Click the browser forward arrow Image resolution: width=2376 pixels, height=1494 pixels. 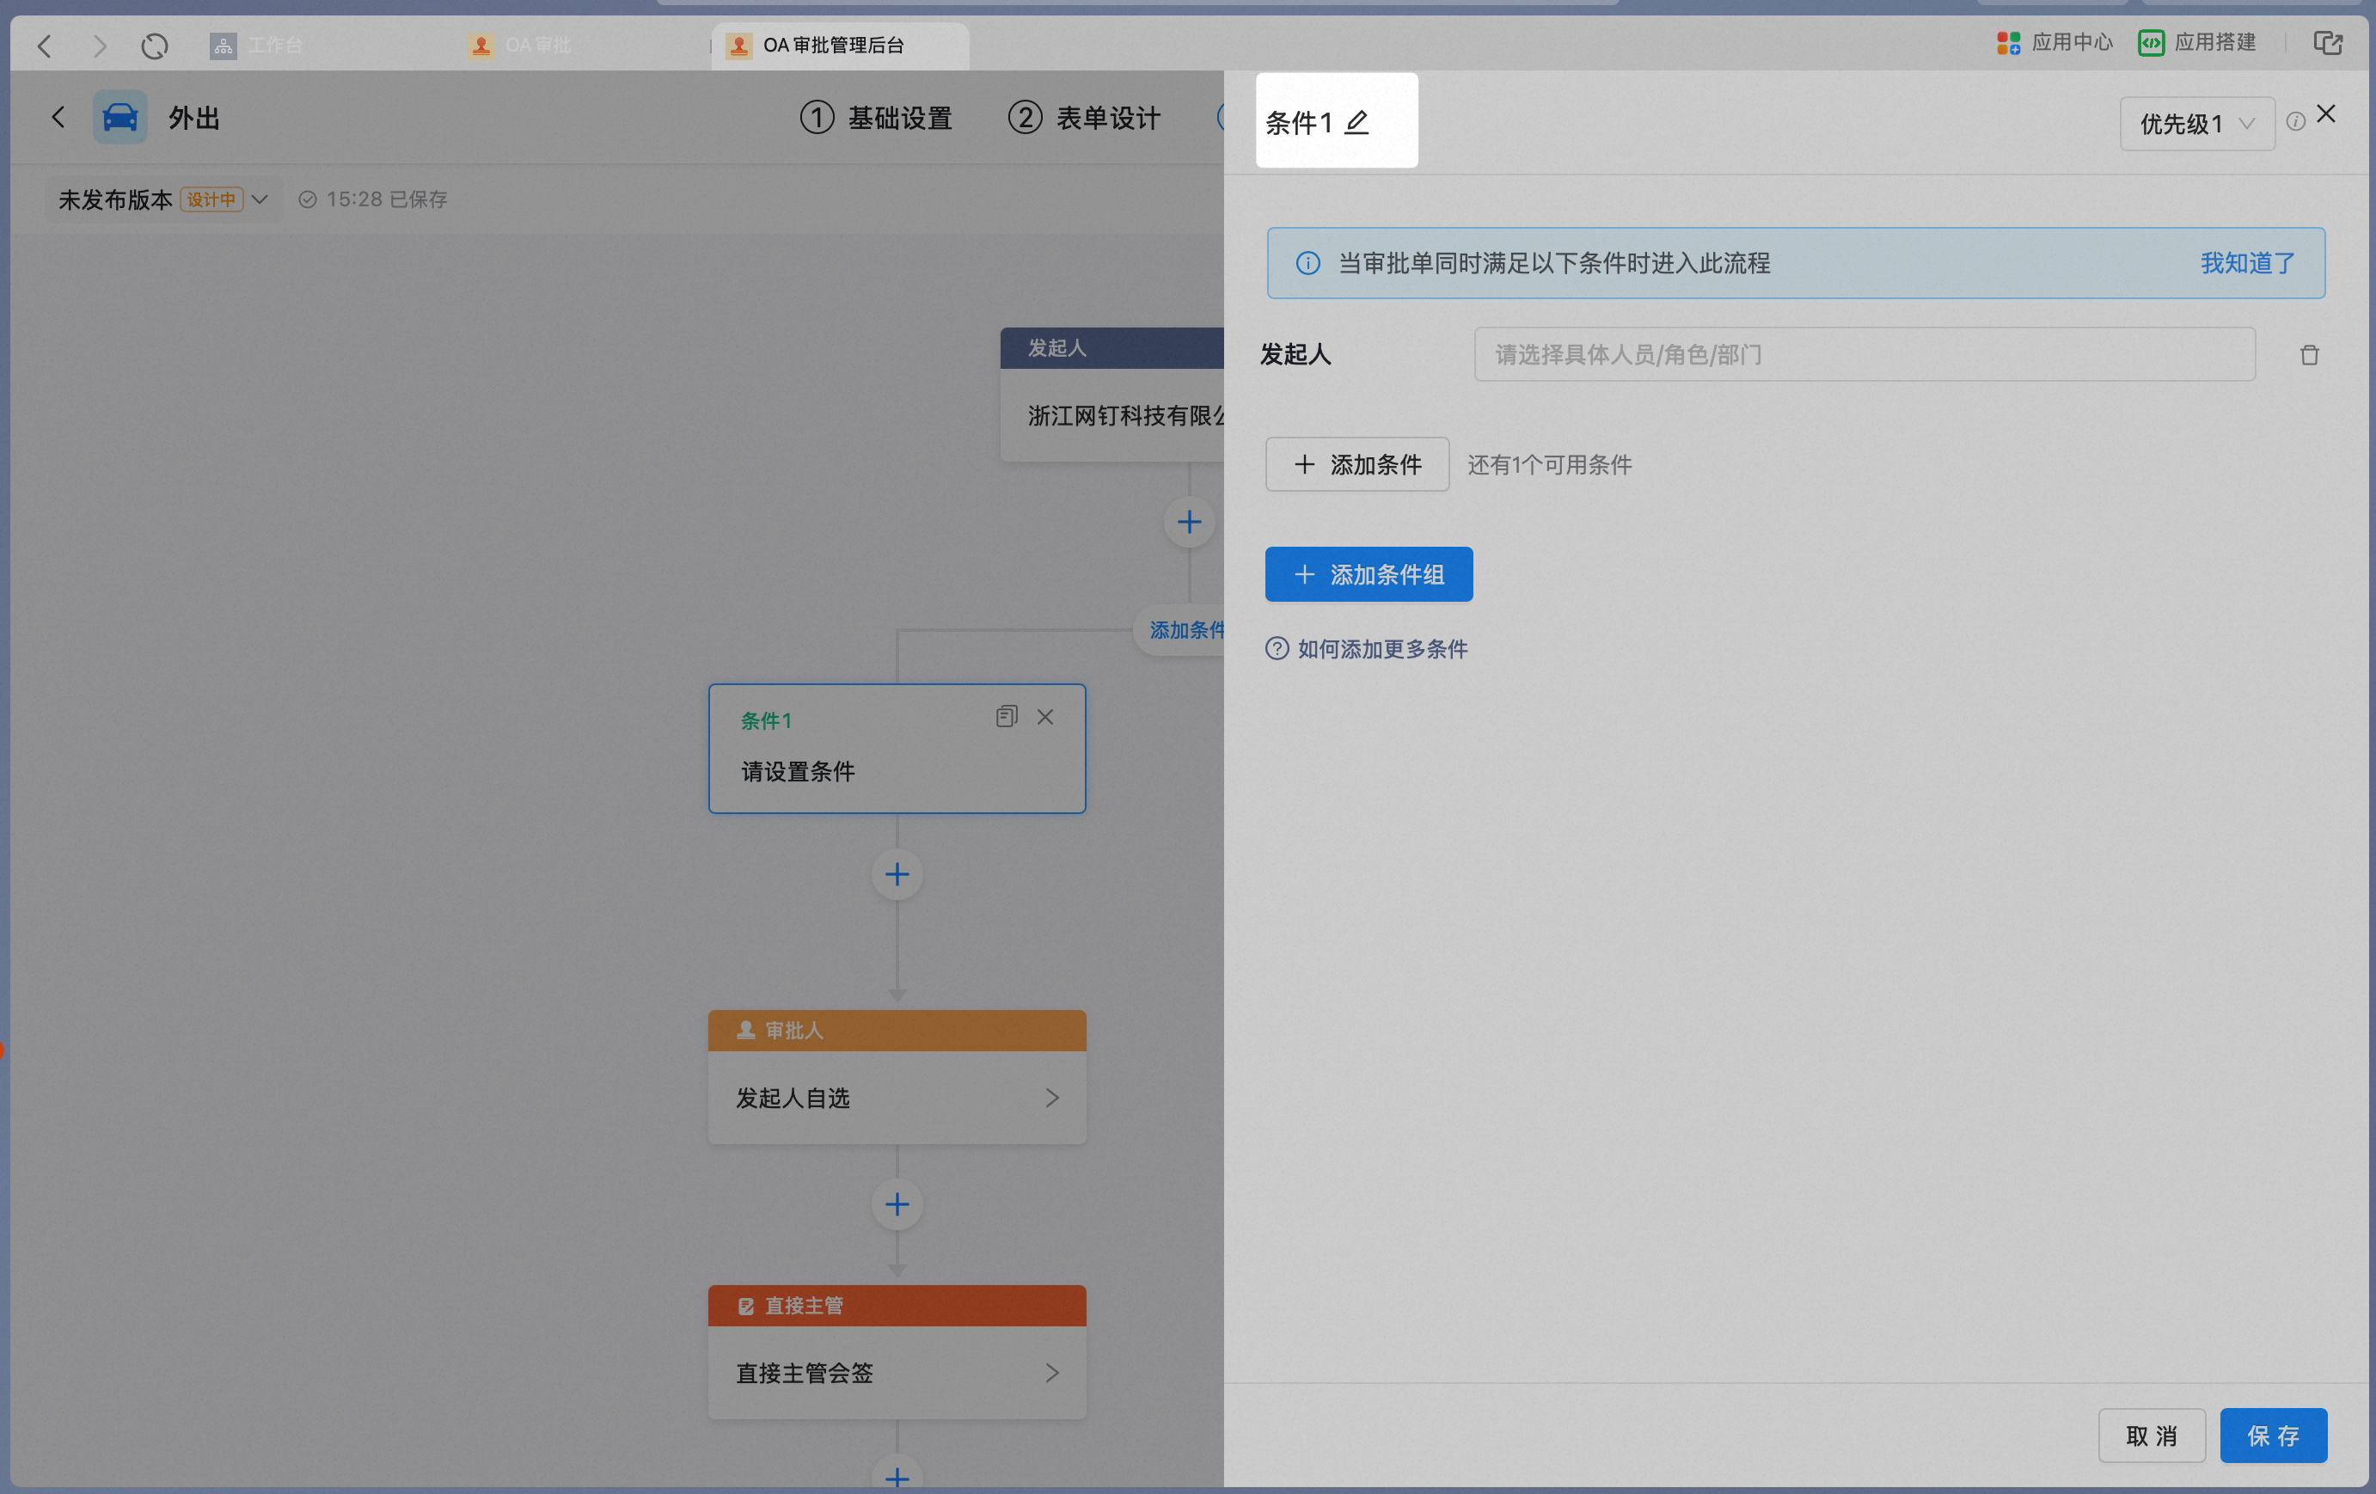click(x=99, y=46)
